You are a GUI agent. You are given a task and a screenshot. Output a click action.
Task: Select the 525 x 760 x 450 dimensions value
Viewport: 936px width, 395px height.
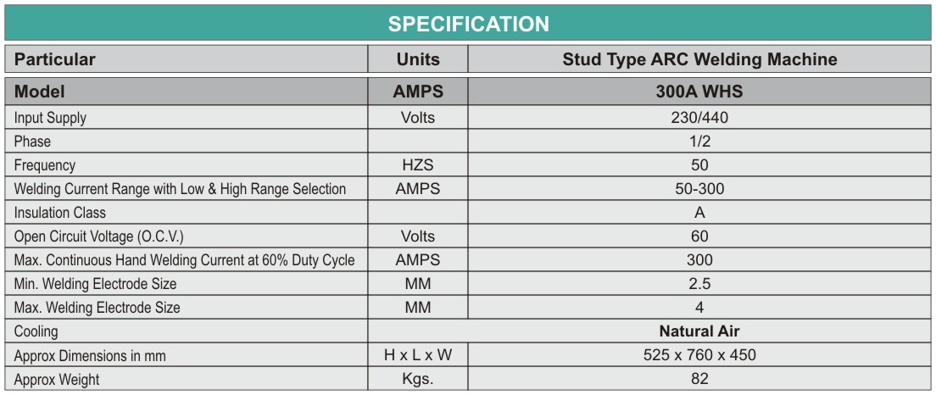[x=699, y=355]
